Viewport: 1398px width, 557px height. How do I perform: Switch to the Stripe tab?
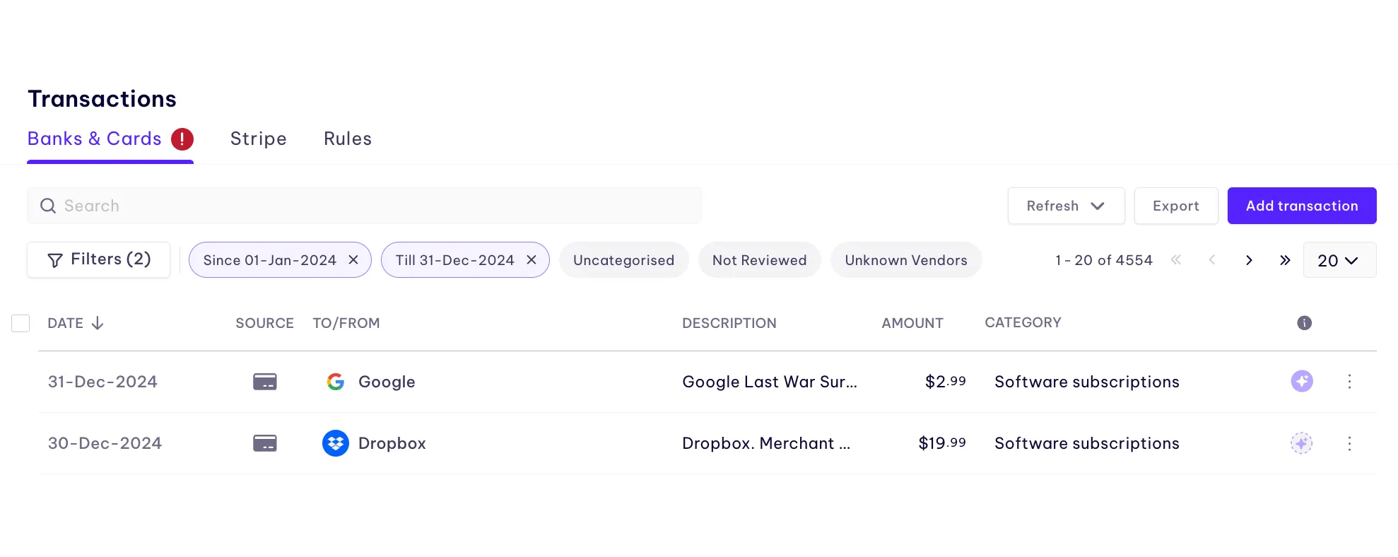pos(258,139)
